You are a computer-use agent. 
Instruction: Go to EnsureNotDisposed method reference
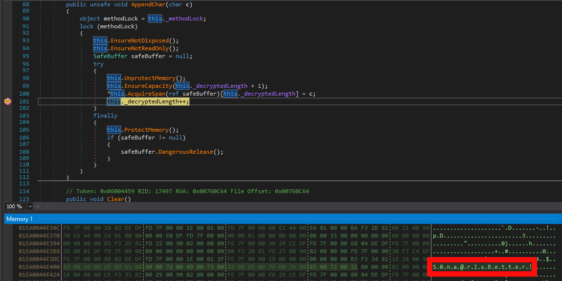145,40
